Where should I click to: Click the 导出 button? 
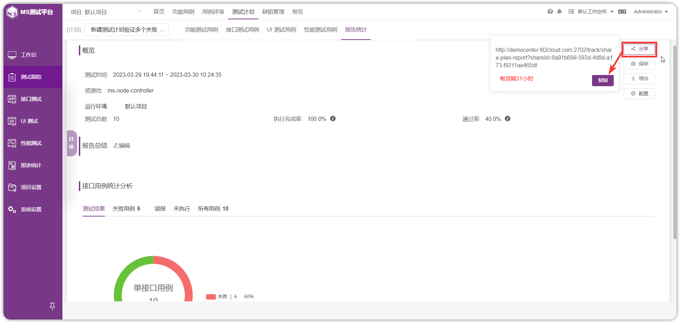pos(639,79)
